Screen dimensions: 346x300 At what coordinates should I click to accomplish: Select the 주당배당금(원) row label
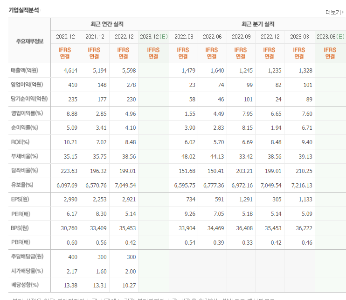(27, 257)
